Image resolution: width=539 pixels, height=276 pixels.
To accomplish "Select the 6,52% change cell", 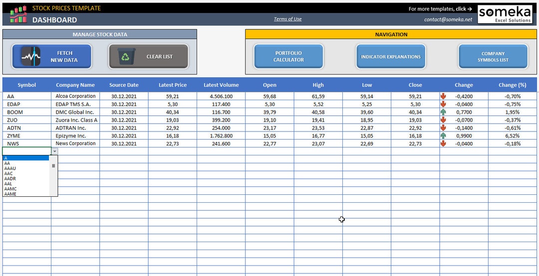I will (512, 136).
